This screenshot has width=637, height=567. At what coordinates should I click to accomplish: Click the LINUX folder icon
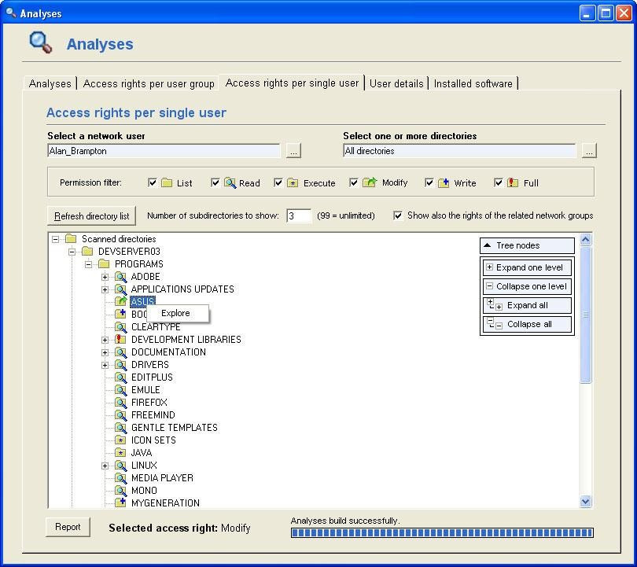pyautogui.click(x=120, y=466)
